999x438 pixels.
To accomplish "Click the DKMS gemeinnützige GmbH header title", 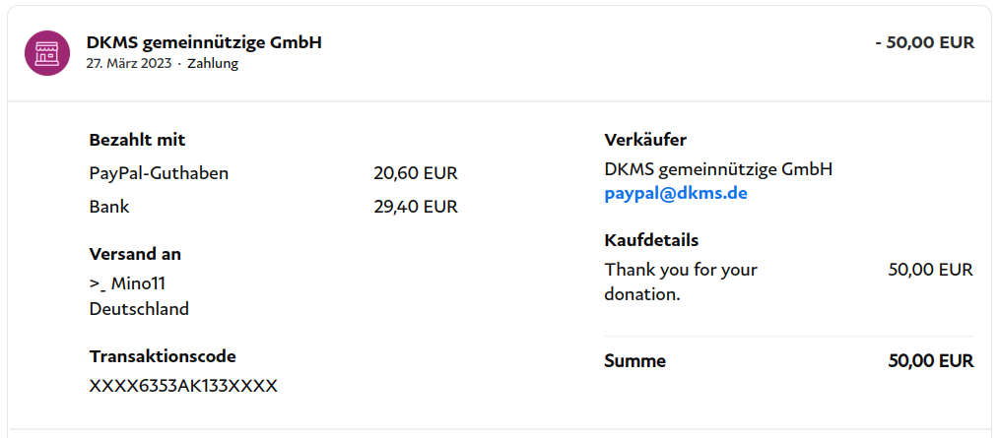I will click(204, 42).
